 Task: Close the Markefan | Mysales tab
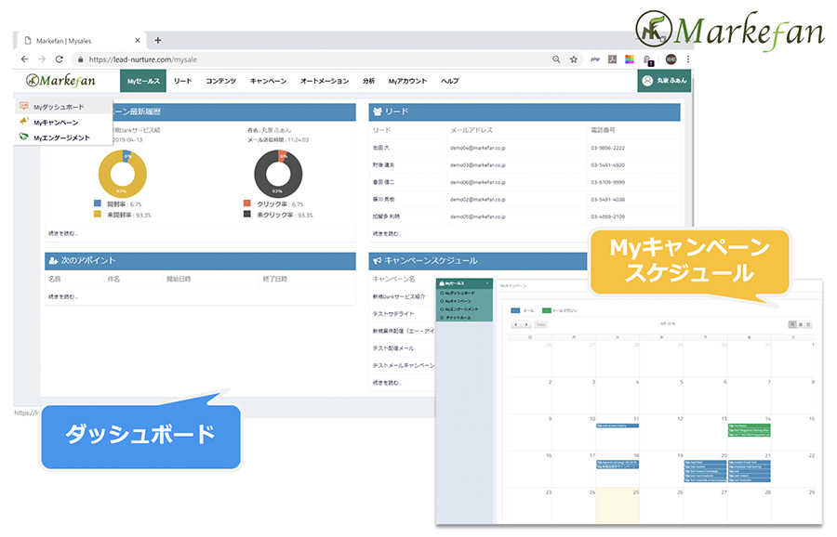click(138, 40)
